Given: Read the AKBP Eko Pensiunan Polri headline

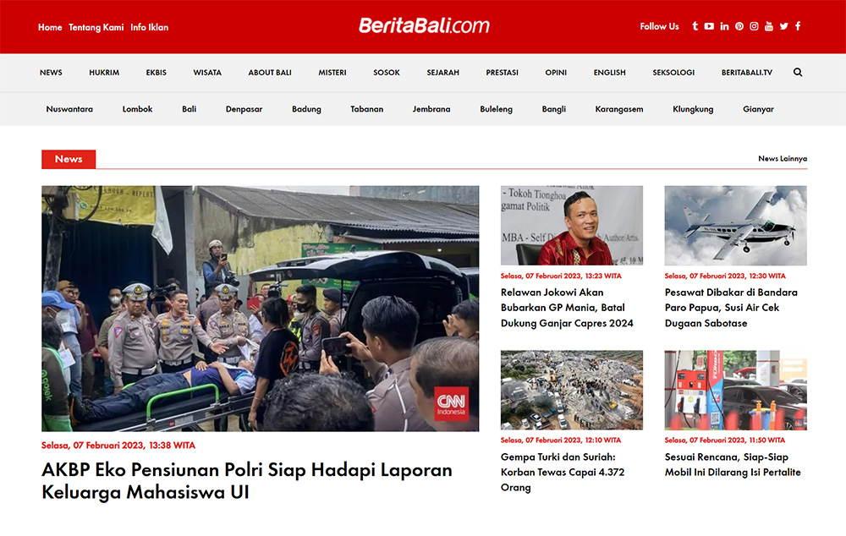Looking at the screenshot, I should [247, 481].
